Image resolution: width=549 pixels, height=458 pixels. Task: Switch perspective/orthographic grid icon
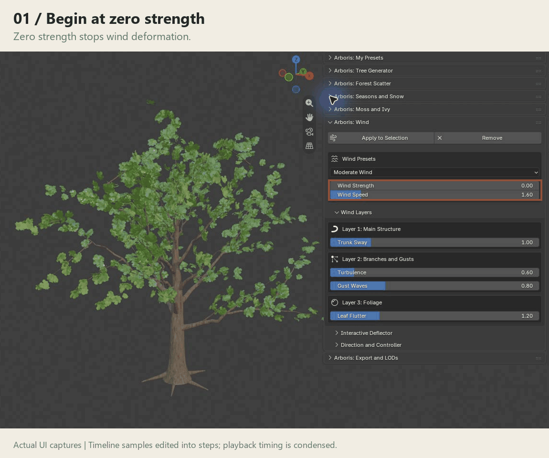[309, 146]
